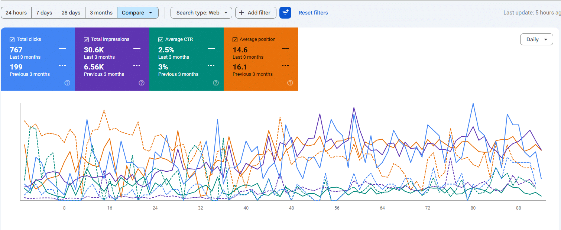Viewport: 561px width, 230px height.
Task: Click the filter sparkle icon button
Action: point(285,13)
